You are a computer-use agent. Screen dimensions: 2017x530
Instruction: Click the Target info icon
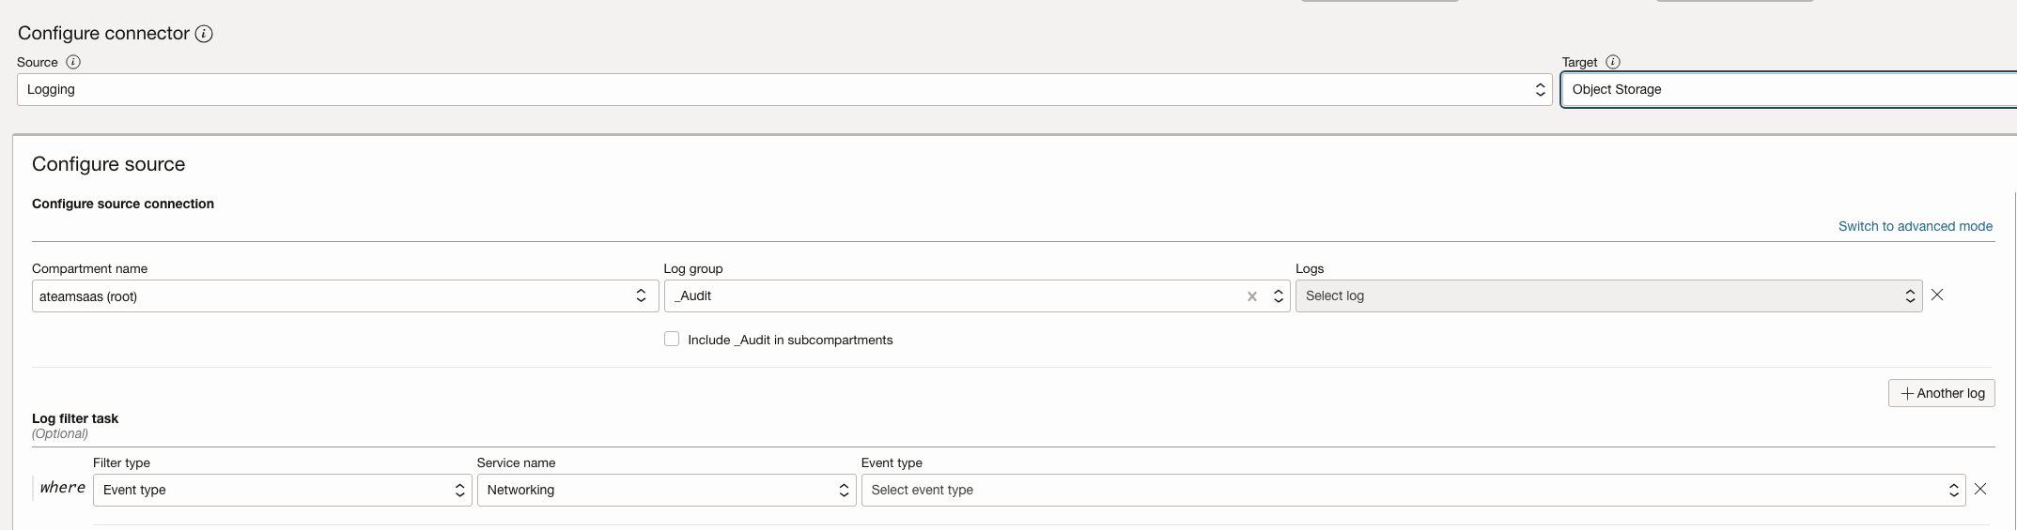[1613, 62]
